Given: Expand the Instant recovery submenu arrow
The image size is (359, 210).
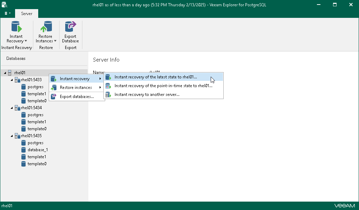Looking at the screenshot, I should point(100,79).
